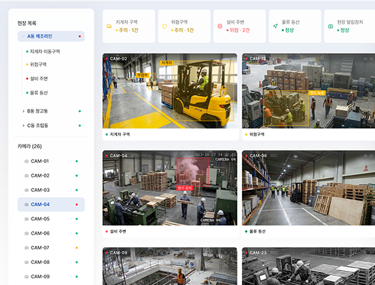Collapse the A동 제조라인 chevron
This screenshot has width=375, height=285.
(24, 36)
